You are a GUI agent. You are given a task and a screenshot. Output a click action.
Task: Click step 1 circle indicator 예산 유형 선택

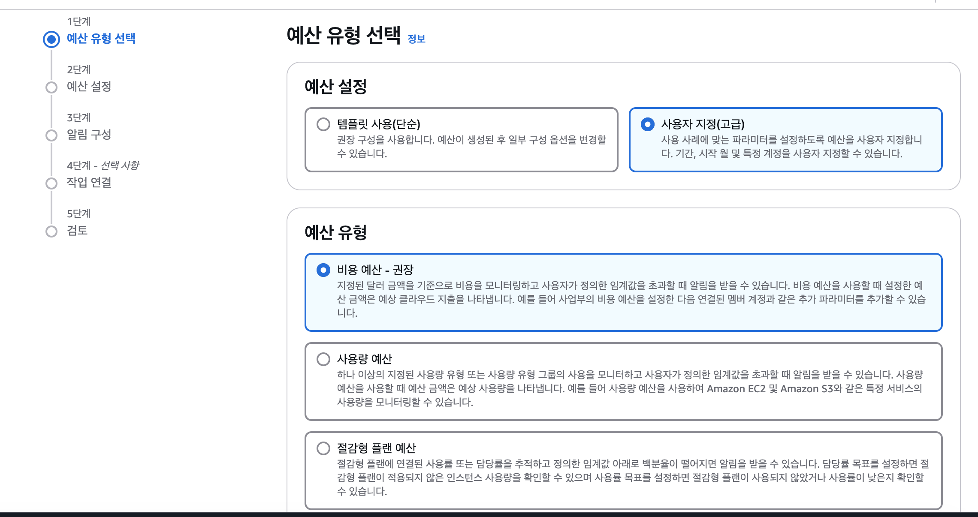coord(51,39)
